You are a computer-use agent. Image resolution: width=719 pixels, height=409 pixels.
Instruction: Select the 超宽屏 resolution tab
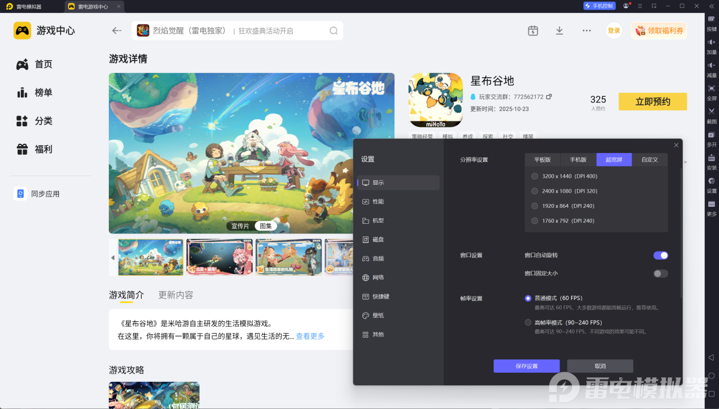[614, 160]
